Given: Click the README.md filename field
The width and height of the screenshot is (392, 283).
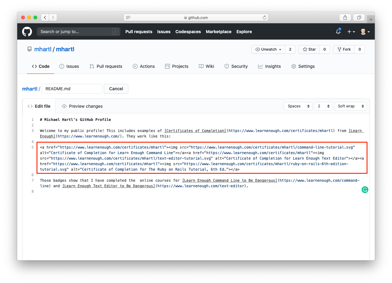Looking at the screenshot, I should click(x=72, y=89).
